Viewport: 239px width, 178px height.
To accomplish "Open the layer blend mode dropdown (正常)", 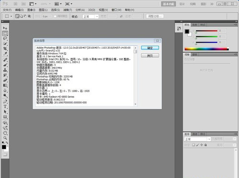I will click(197, 139).
